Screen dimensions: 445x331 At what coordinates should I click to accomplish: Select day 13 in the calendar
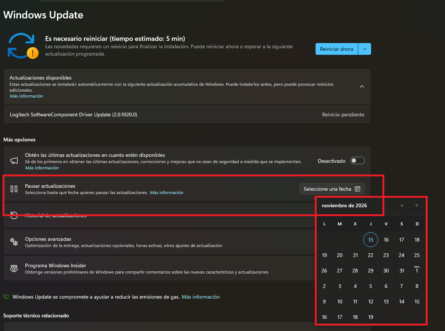(386, 302)
